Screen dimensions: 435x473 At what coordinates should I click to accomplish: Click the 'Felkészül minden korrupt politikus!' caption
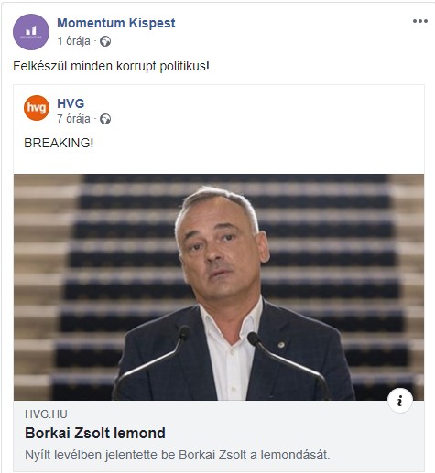[111, 66]
